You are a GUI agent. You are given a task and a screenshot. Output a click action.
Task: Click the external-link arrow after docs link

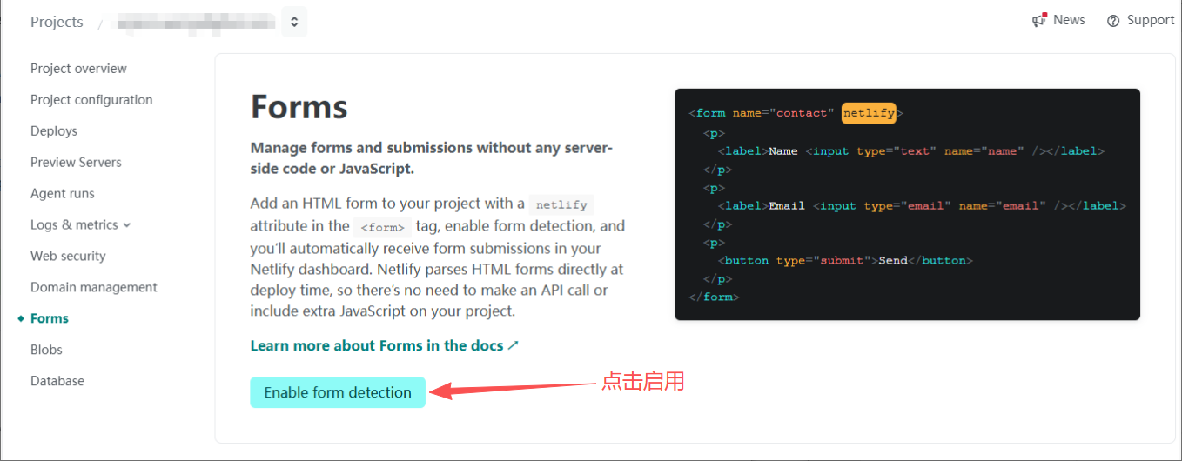click(514, 345)
